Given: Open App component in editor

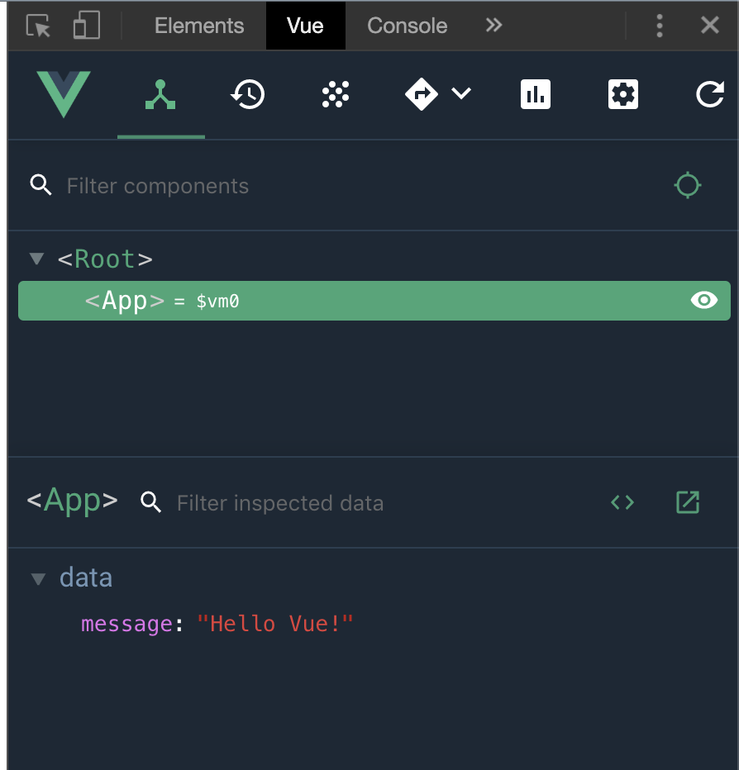Looking at the screenshot, I should [x=688, y=502].
